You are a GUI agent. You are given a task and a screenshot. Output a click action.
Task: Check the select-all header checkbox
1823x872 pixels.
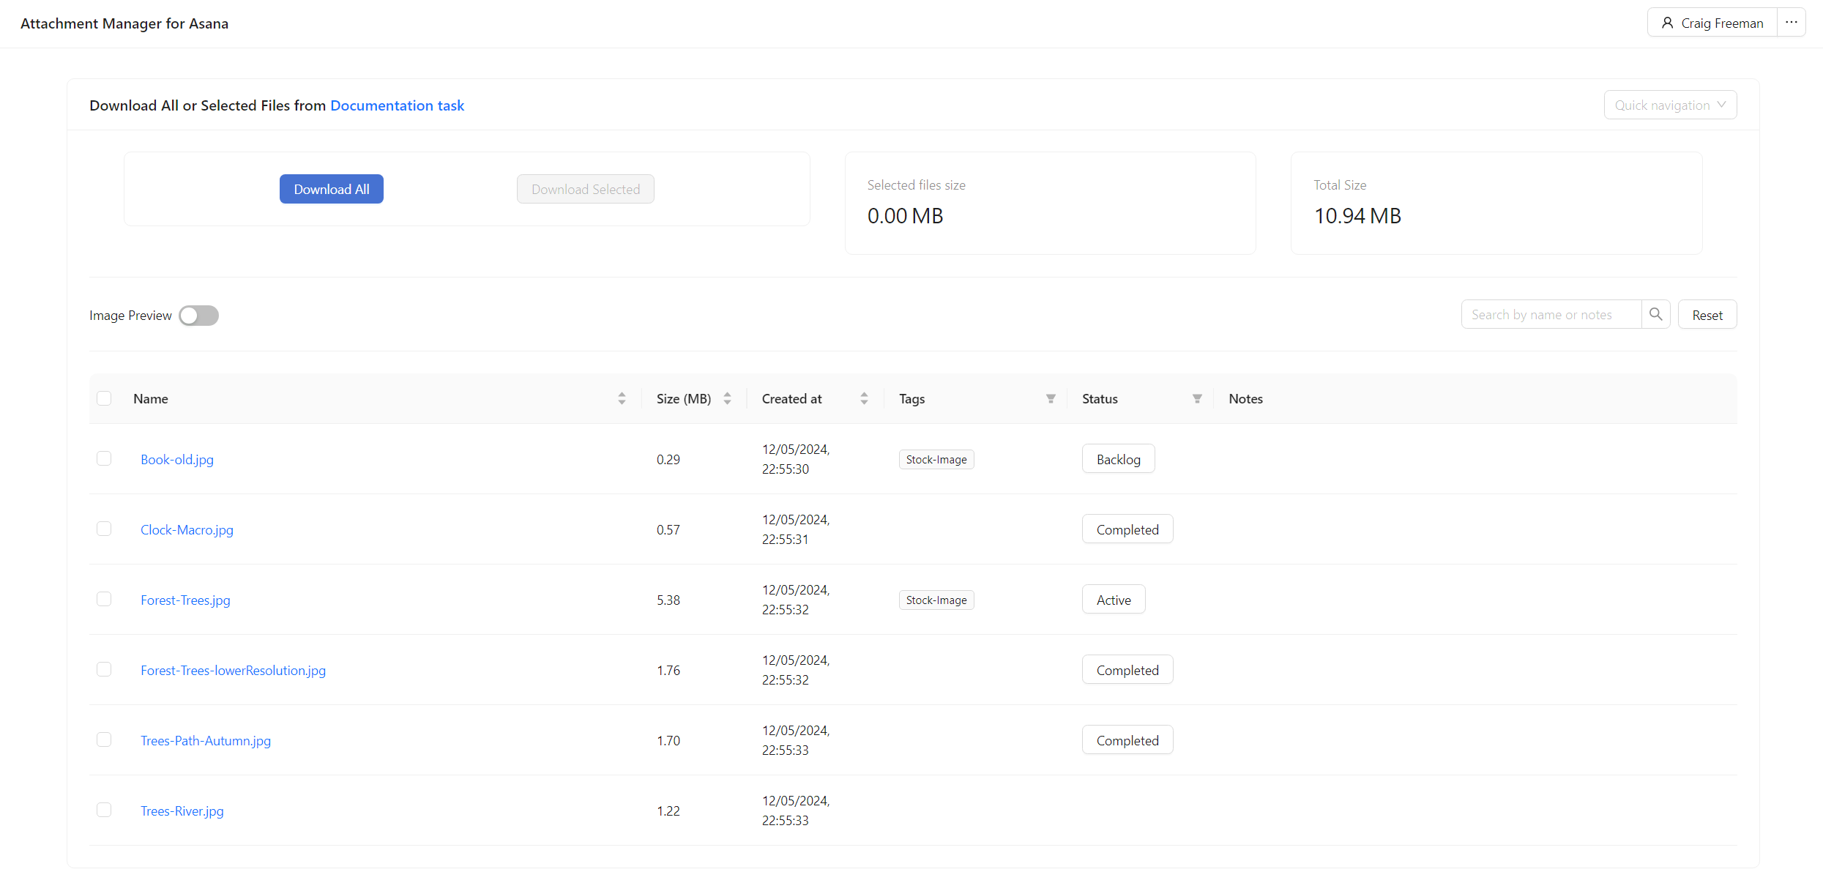click(x=104, y=398)
